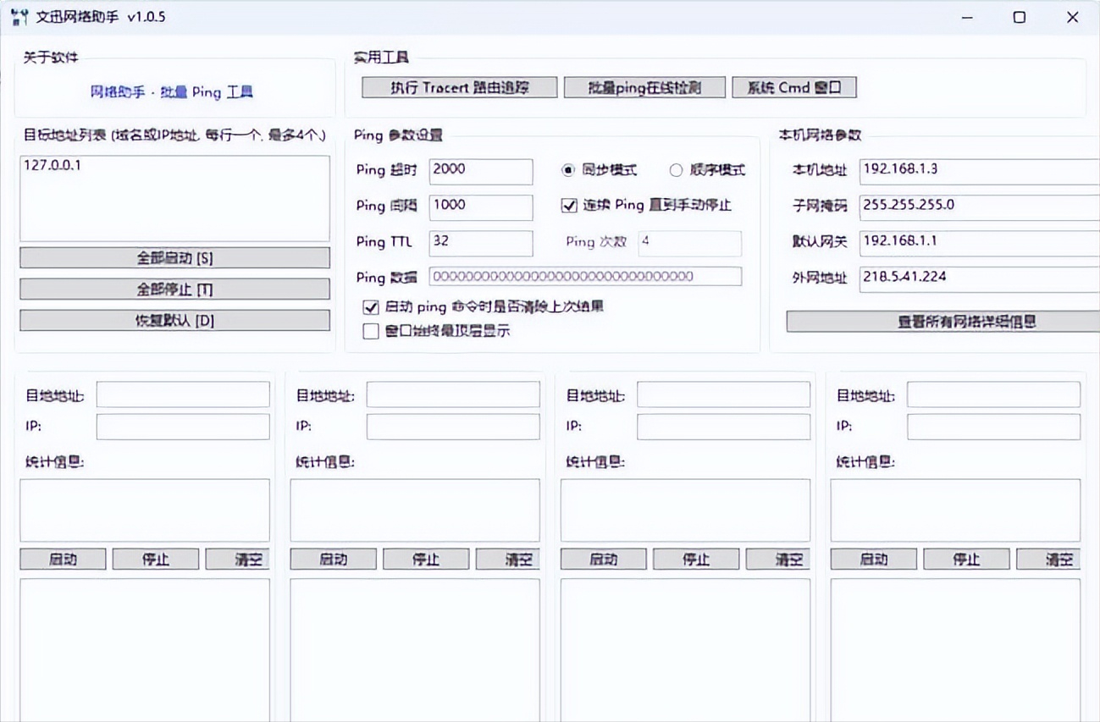This screenshot has width=1100, height=722.
Task: Click 目地地址 field in the first ping panel
Action: [183, 394]
